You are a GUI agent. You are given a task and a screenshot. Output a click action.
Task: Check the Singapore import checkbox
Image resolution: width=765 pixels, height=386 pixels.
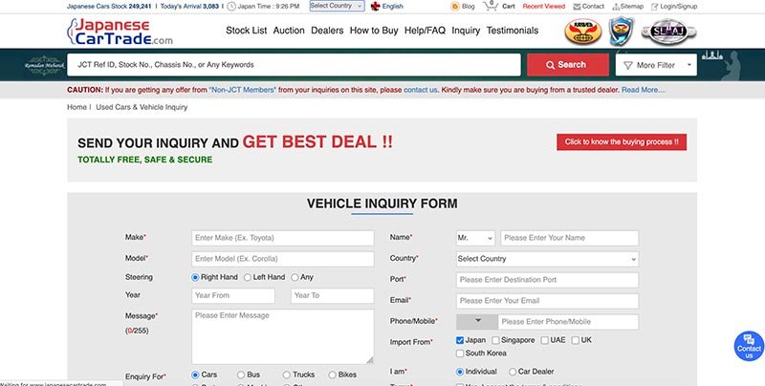[x=495, y=340]
